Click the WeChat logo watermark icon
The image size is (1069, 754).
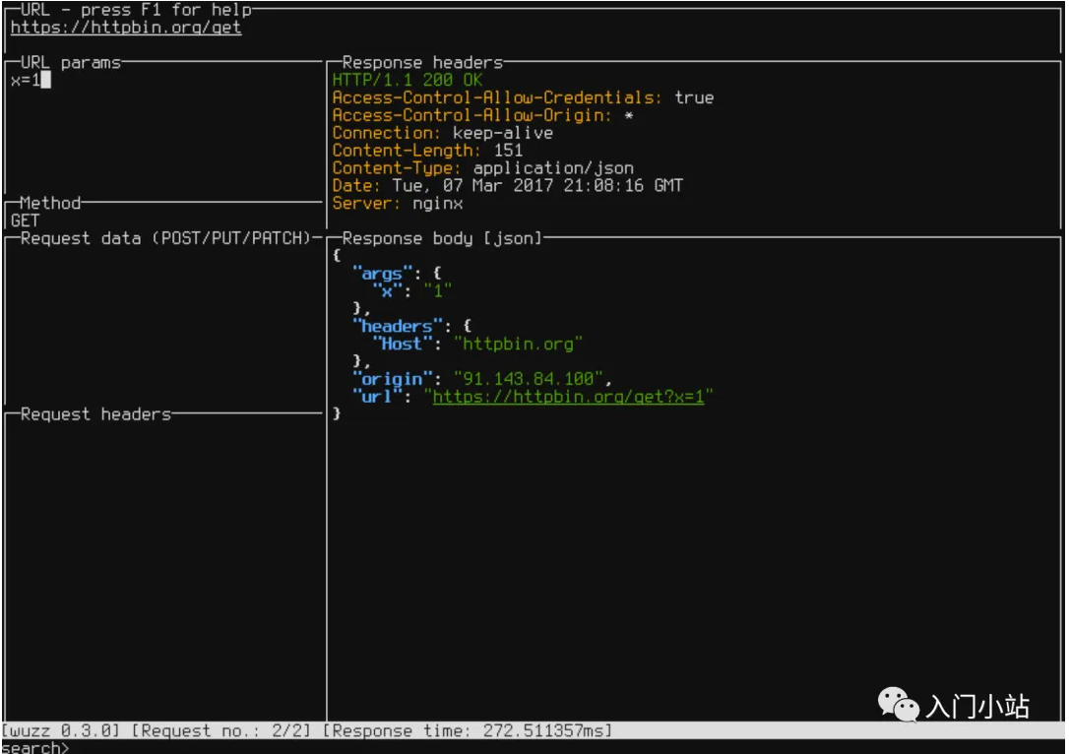pos(899,704)
